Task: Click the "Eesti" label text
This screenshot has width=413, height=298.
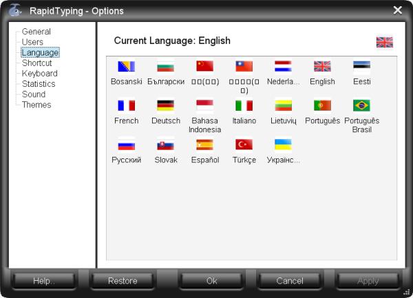Action: 362,82
